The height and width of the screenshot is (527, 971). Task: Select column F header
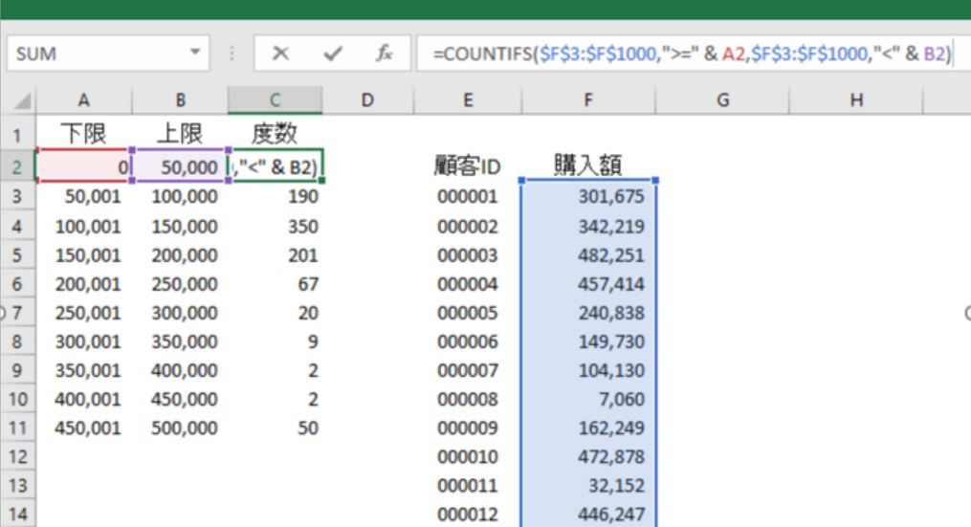[588, 99]
